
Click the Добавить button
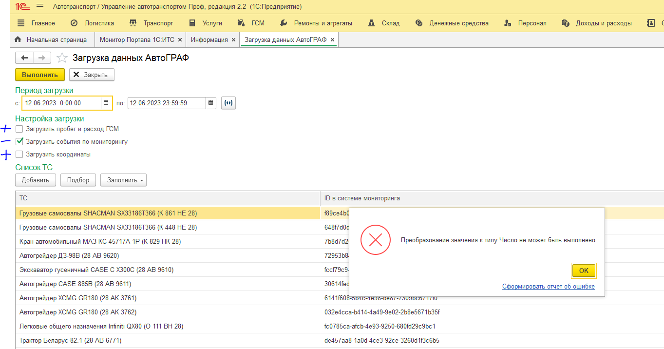click(x=36, y=180)
